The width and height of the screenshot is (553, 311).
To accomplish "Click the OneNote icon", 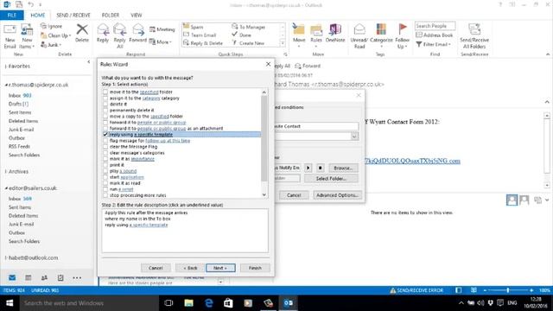I will coord(335,29).
